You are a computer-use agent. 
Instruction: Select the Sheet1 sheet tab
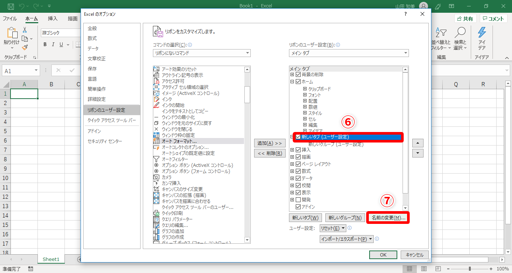[51, 259]
